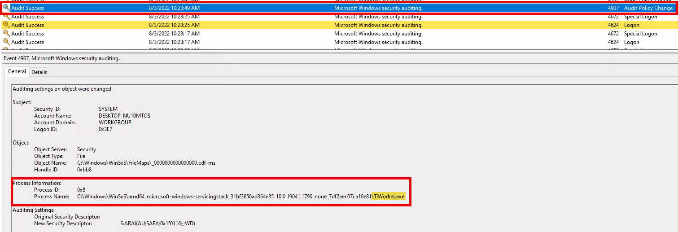This screenshot has height=232, width=678.
Task: Click the WORKGROUP account domain value
Action: click(x=115, y=123)
